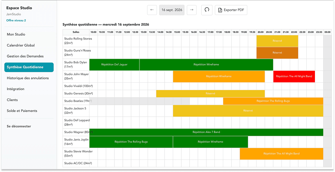Click the Salles column header
The height and width of the screenshot is (172, 335).
(76, 32)
